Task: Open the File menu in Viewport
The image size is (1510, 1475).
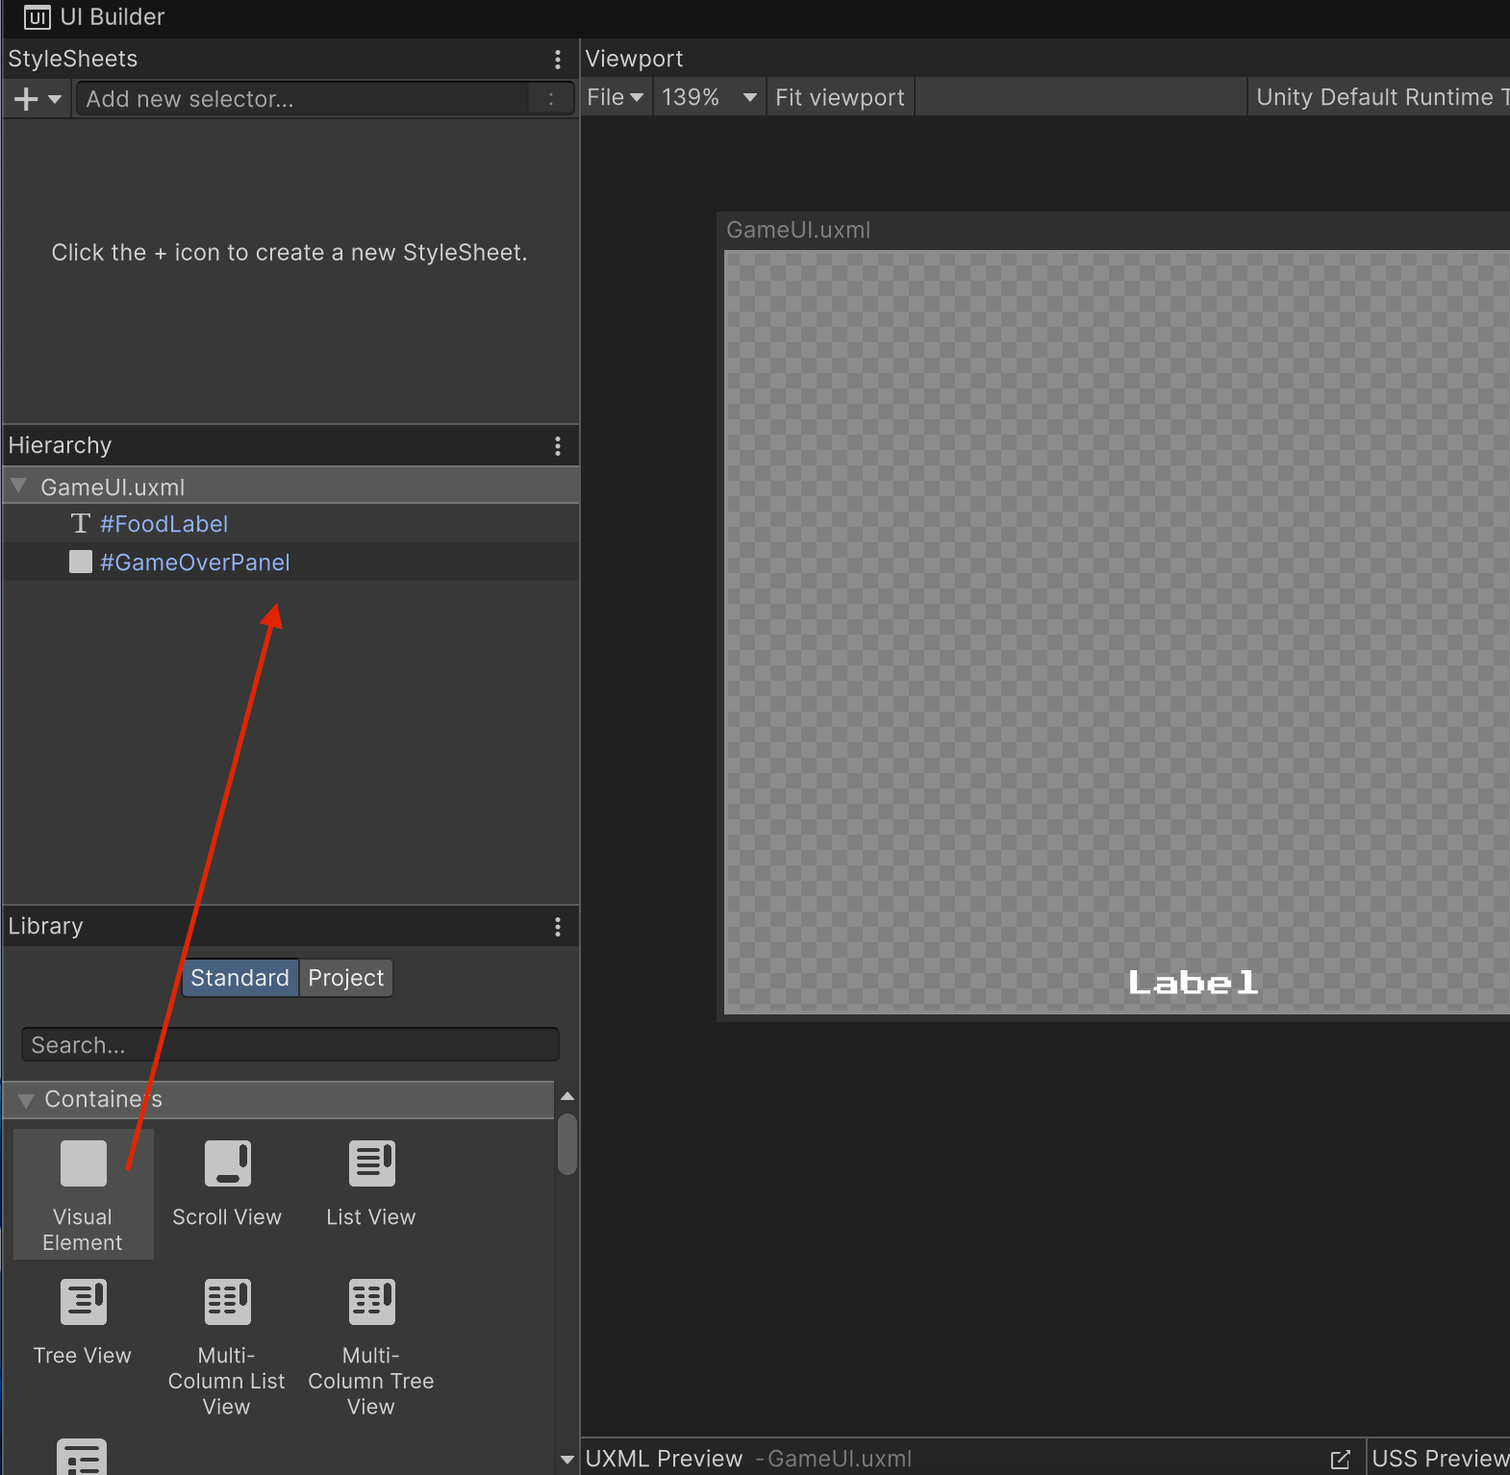Action: pyautogui.click(x=615, y=97)
